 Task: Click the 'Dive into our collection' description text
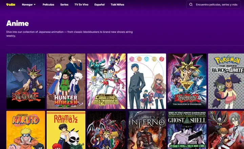(x=69, y=34)
